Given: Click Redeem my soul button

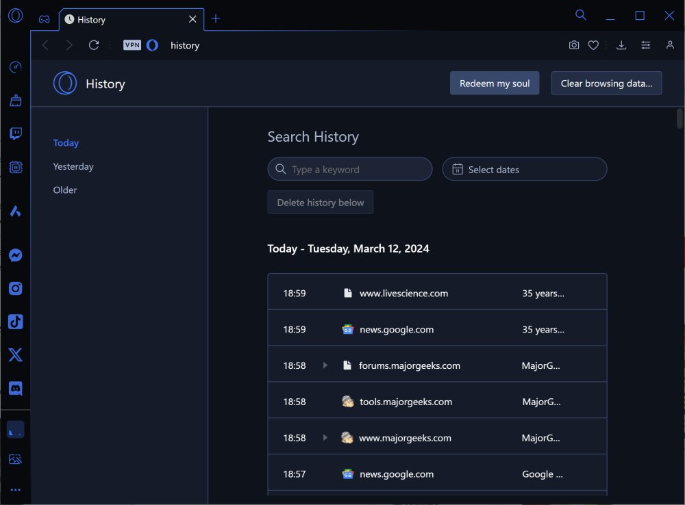Looking at the screenshot, I should click(x=495, y=83).
